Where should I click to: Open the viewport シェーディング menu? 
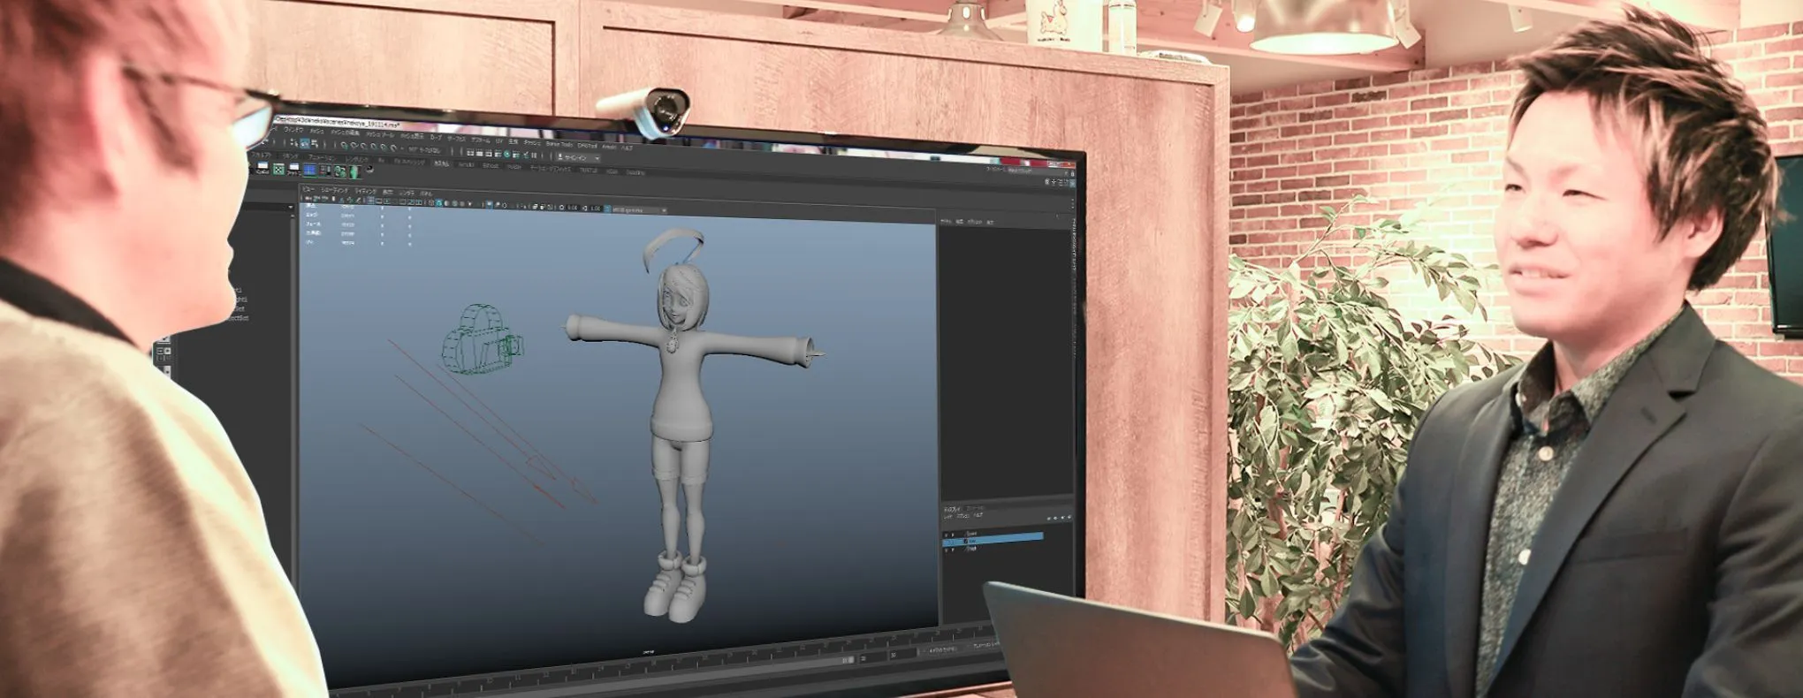click(335, 190)
